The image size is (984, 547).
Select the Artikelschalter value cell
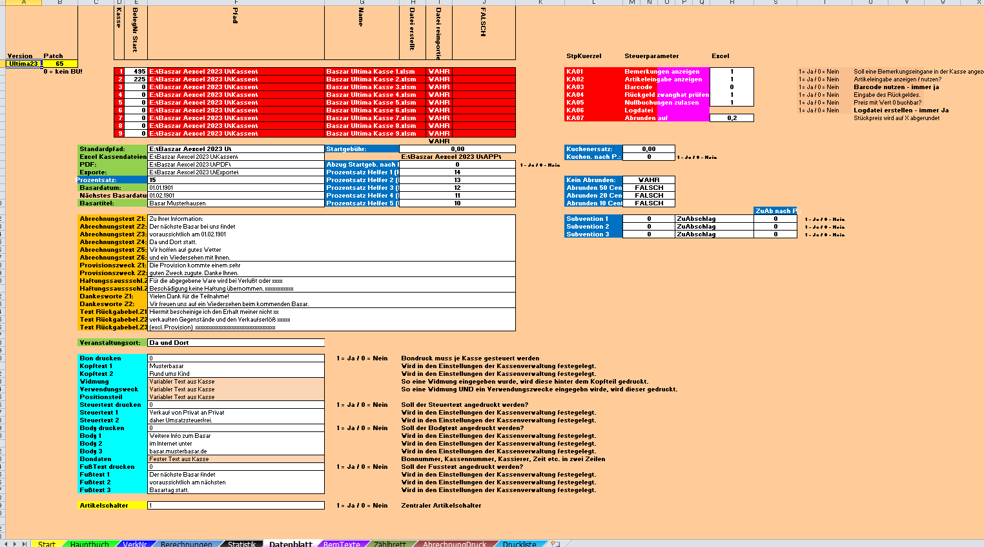(x=236, y=506)
